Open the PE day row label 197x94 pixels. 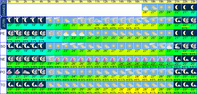[x=2, y=34]
